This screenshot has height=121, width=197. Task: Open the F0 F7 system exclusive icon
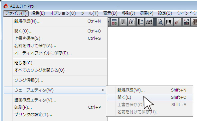click(149, 22)
